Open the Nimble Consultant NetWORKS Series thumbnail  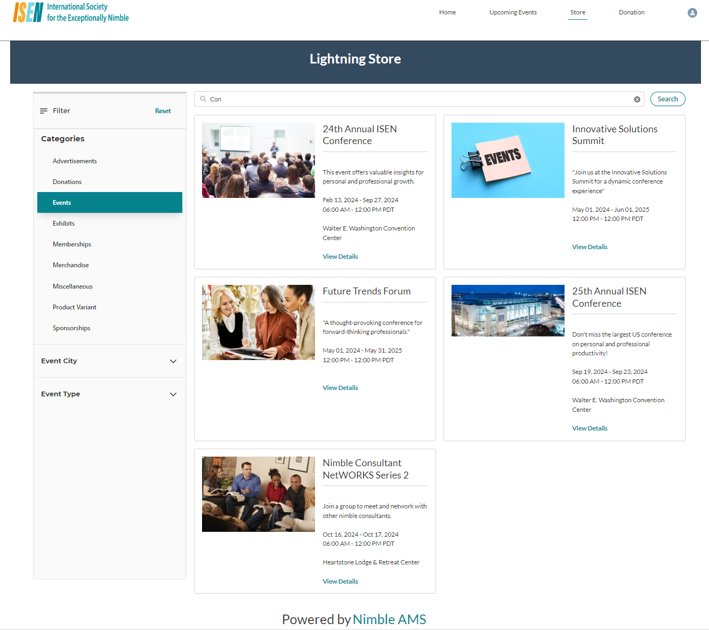coord(258,494)
